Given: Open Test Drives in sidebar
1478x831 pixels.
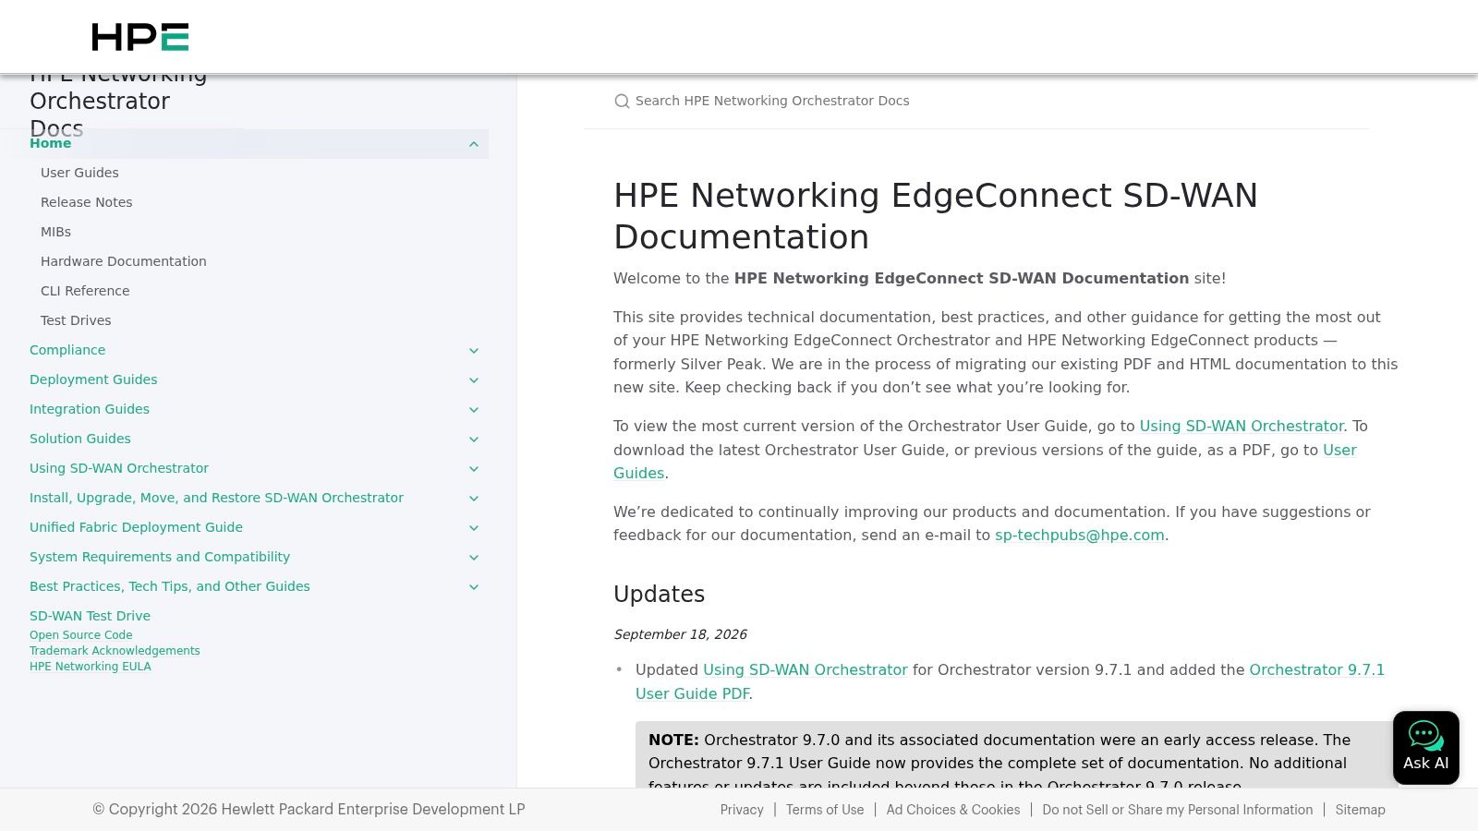Looking at the screenshot, I should pyautogui.click(x=76, y=320).
